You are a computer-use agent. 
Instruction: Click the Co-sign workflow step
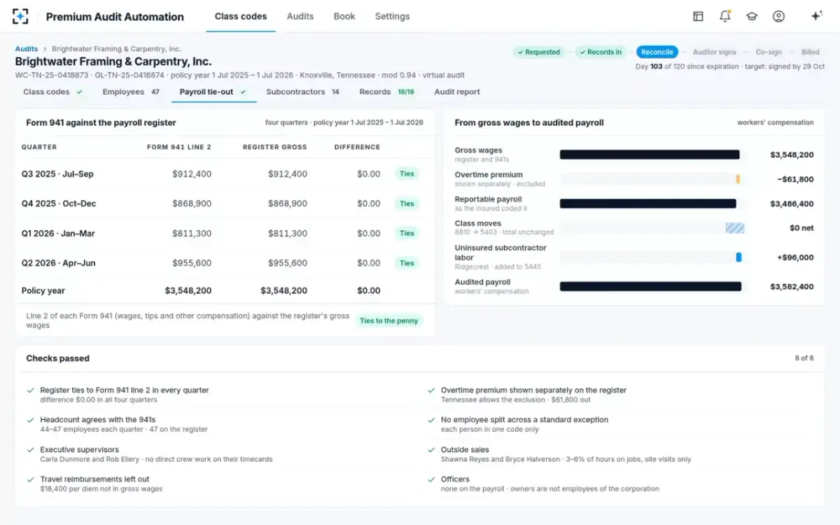pyautogui.click(x=768, y=52)
